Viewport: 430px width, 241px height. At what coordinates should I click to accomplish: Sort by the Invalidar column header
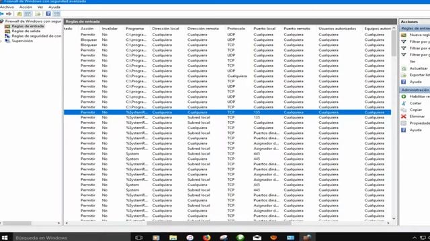tap(110, 28)
